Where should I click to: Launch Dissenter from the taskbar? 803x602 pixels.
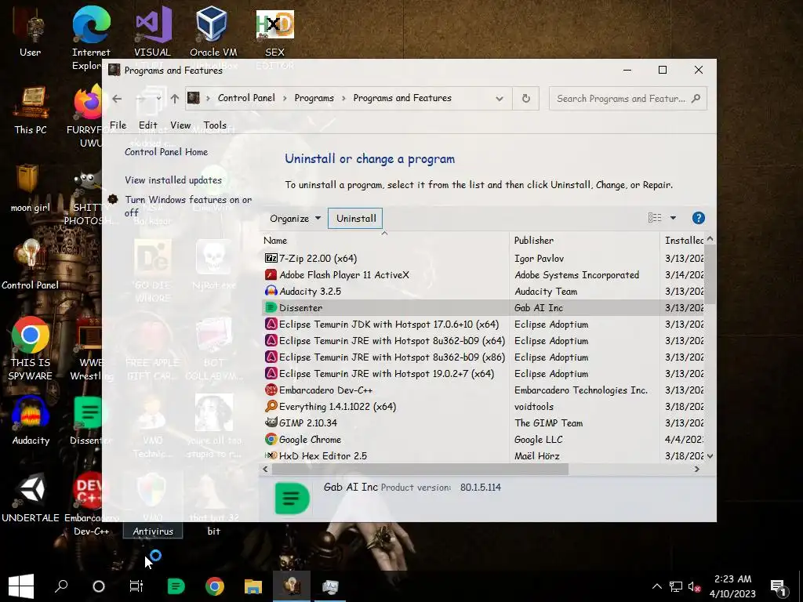(x=176, y=586)
